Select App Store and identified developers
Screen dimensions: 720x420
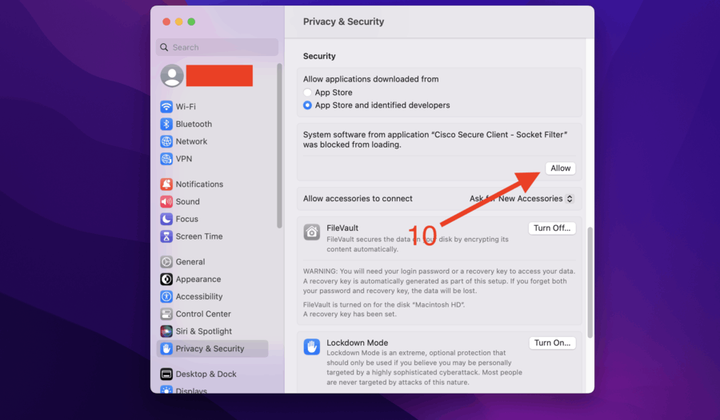(307, 105)
